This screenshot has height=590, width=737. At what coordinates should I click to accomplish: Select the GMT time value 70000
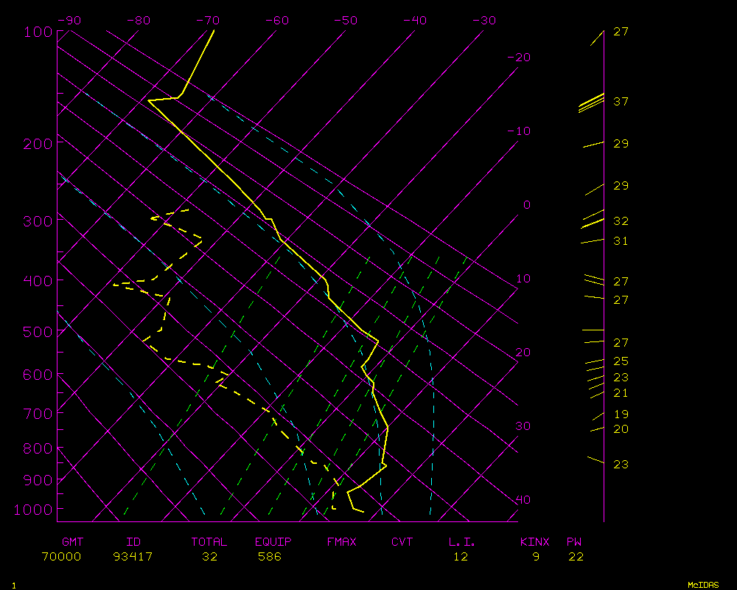coord(61,557)
